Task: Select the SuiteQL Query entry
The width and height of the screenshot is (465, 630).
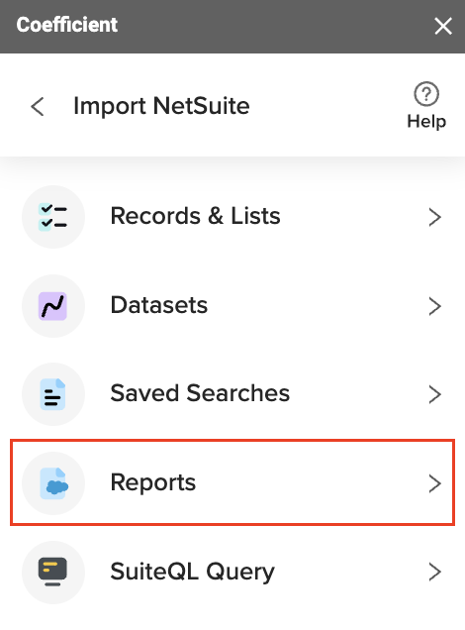Action: pos(232,573)
